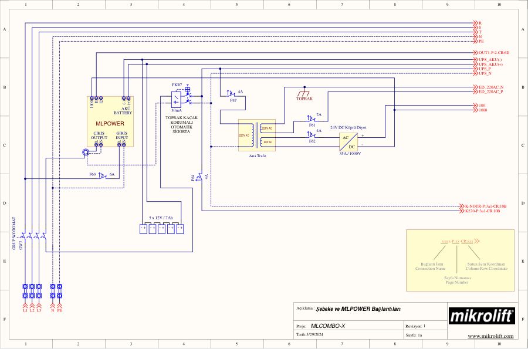Select the L2 input terminal arrow
This screenshot has width=528, height=349.
(32, 306)
